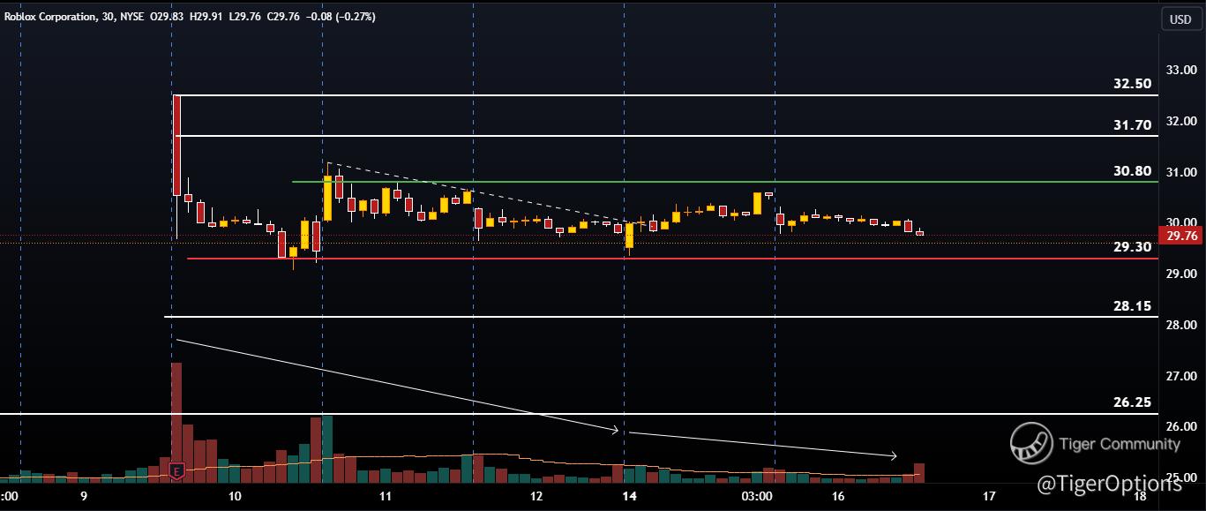Click date 11 on time axis

point(386,495)
